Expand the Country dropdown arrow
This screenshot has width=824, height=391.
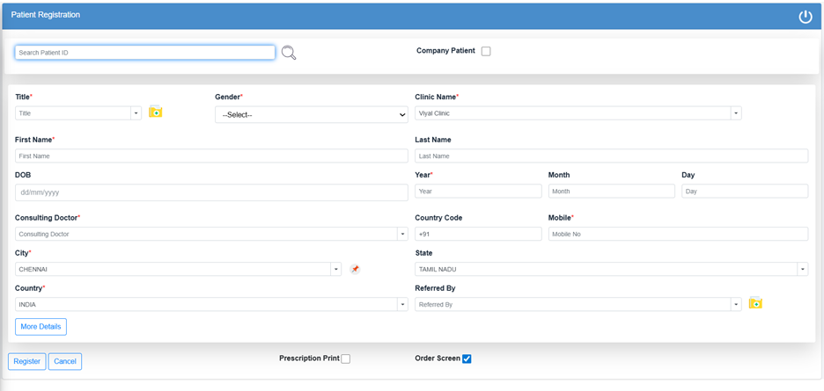402,305
